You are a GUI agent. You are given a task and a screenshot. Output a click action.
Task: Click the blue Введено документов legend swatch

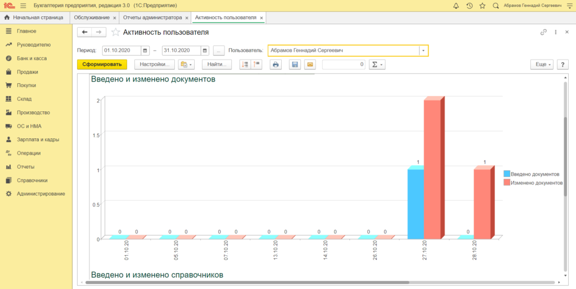click(x=507, y=174)
